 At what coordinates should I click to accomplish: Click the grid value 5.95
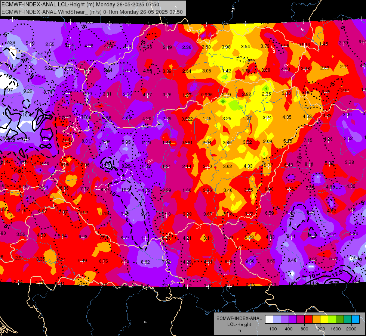pyautogui.click(x=126, y=142)
